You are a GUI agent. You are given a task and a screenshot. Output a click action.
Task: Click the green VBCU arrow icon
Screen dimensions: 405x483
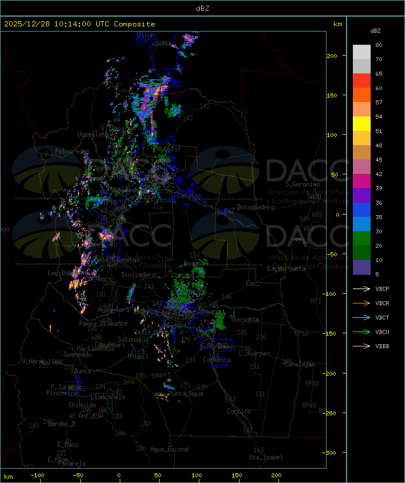(361, 332)
